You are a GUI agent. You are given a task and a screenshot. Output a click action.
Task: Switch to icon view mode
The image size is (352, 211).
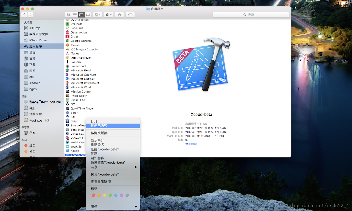(x=68, y=15)
